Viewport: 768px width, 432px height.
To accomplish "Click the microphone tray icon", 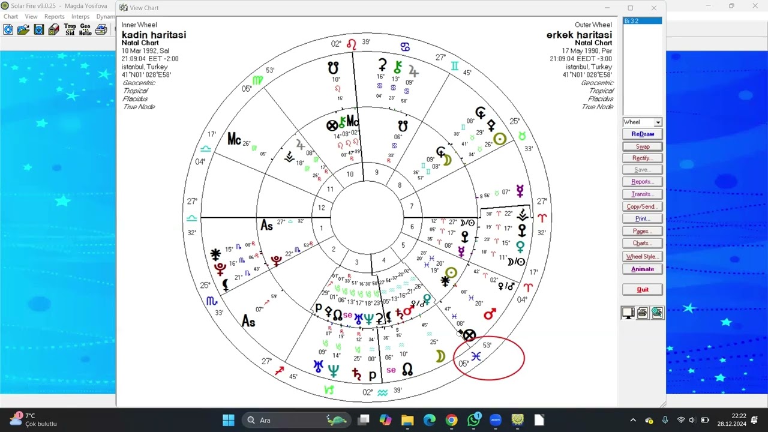I will 665,420.
